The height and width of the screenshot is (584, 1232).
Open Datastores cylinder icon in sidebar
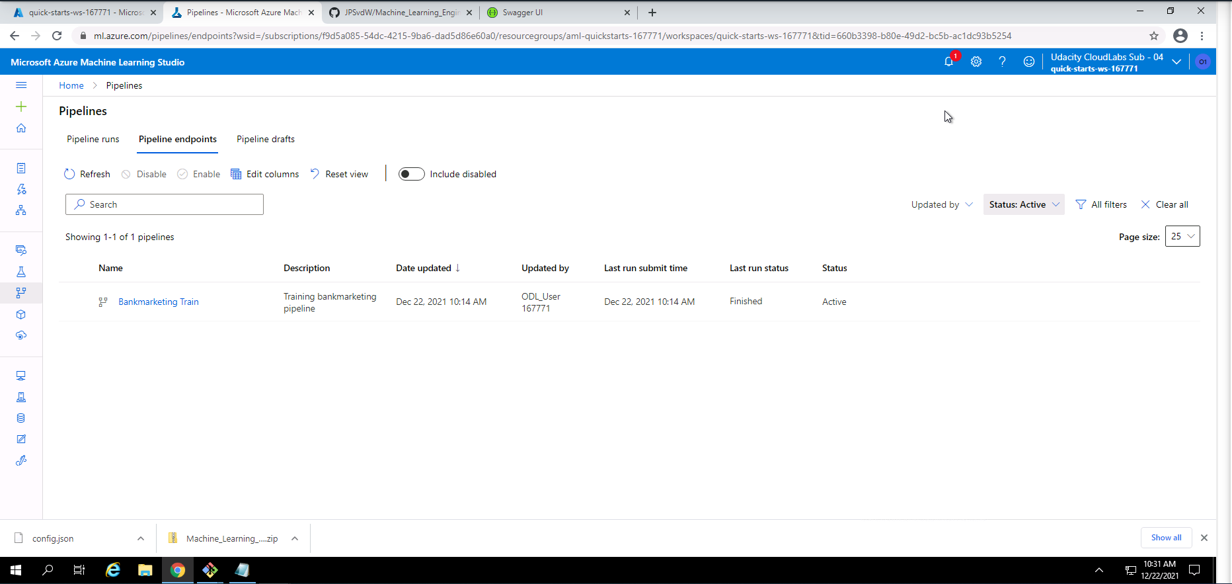21,418
